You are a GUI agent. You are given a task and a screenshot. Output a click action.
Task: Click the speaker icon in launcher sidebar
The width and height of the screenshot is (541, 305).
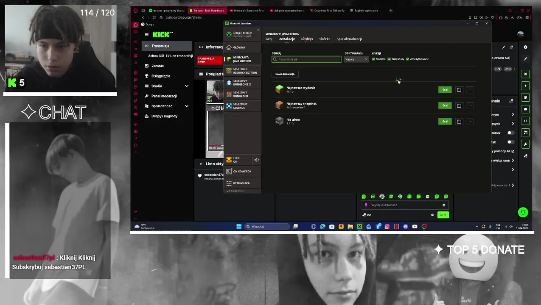point(256,160)
